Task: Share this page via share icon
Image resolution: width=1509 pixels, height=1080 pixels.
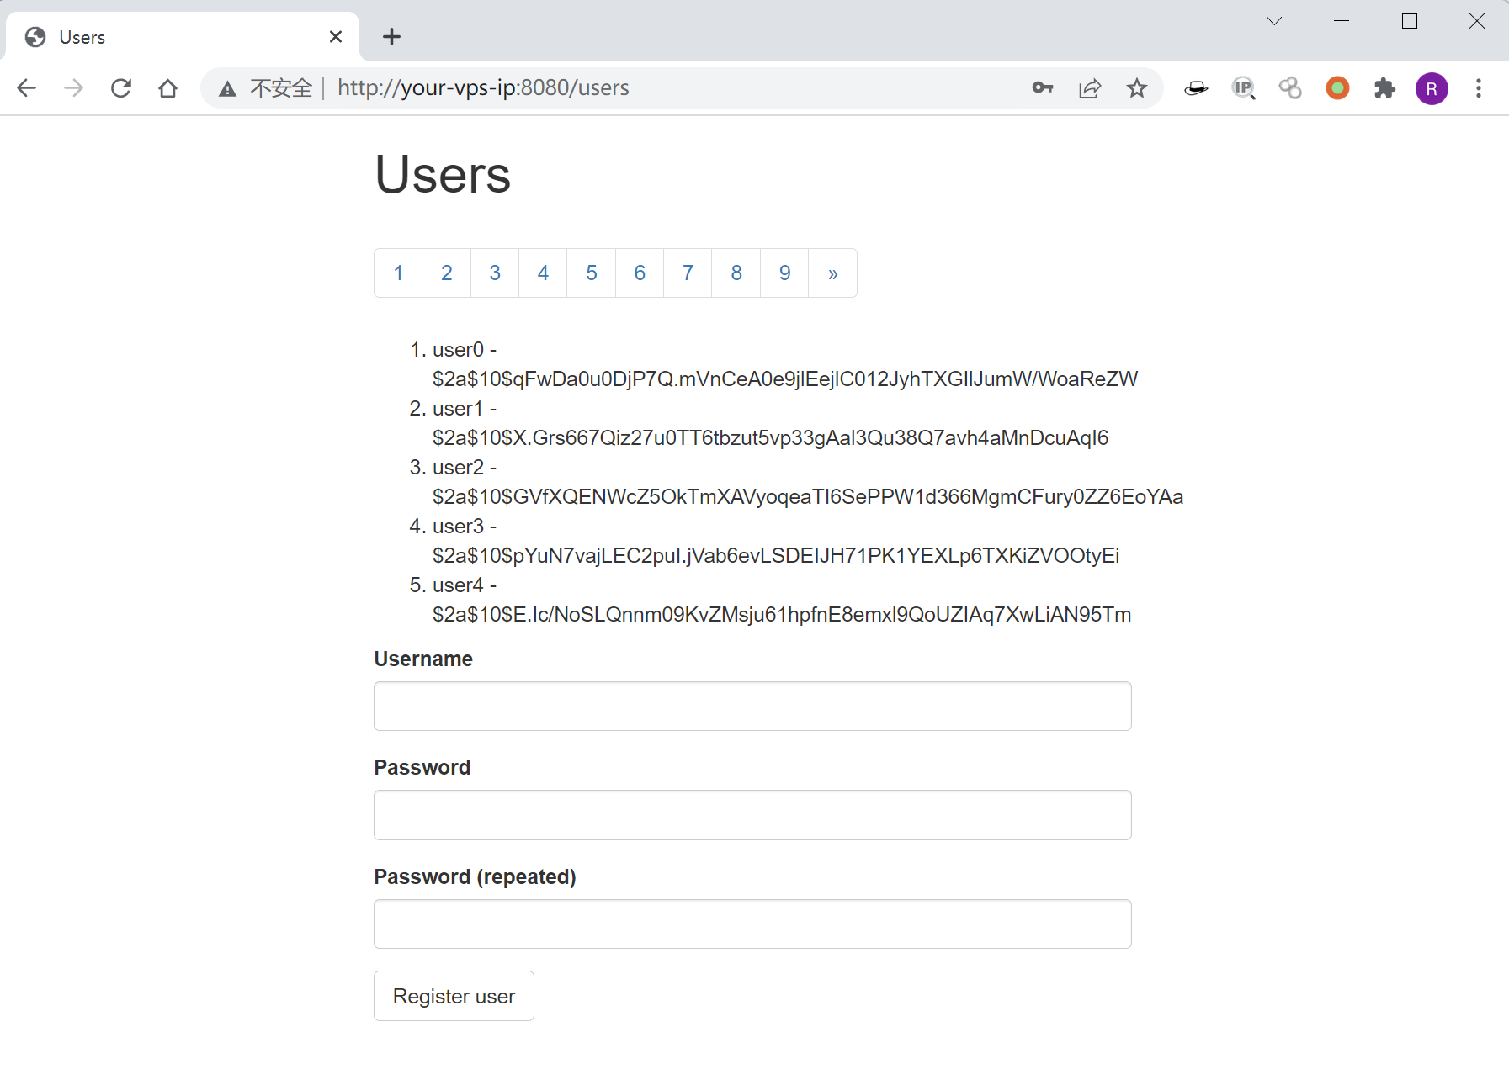Action: [x=1090, y=88]
